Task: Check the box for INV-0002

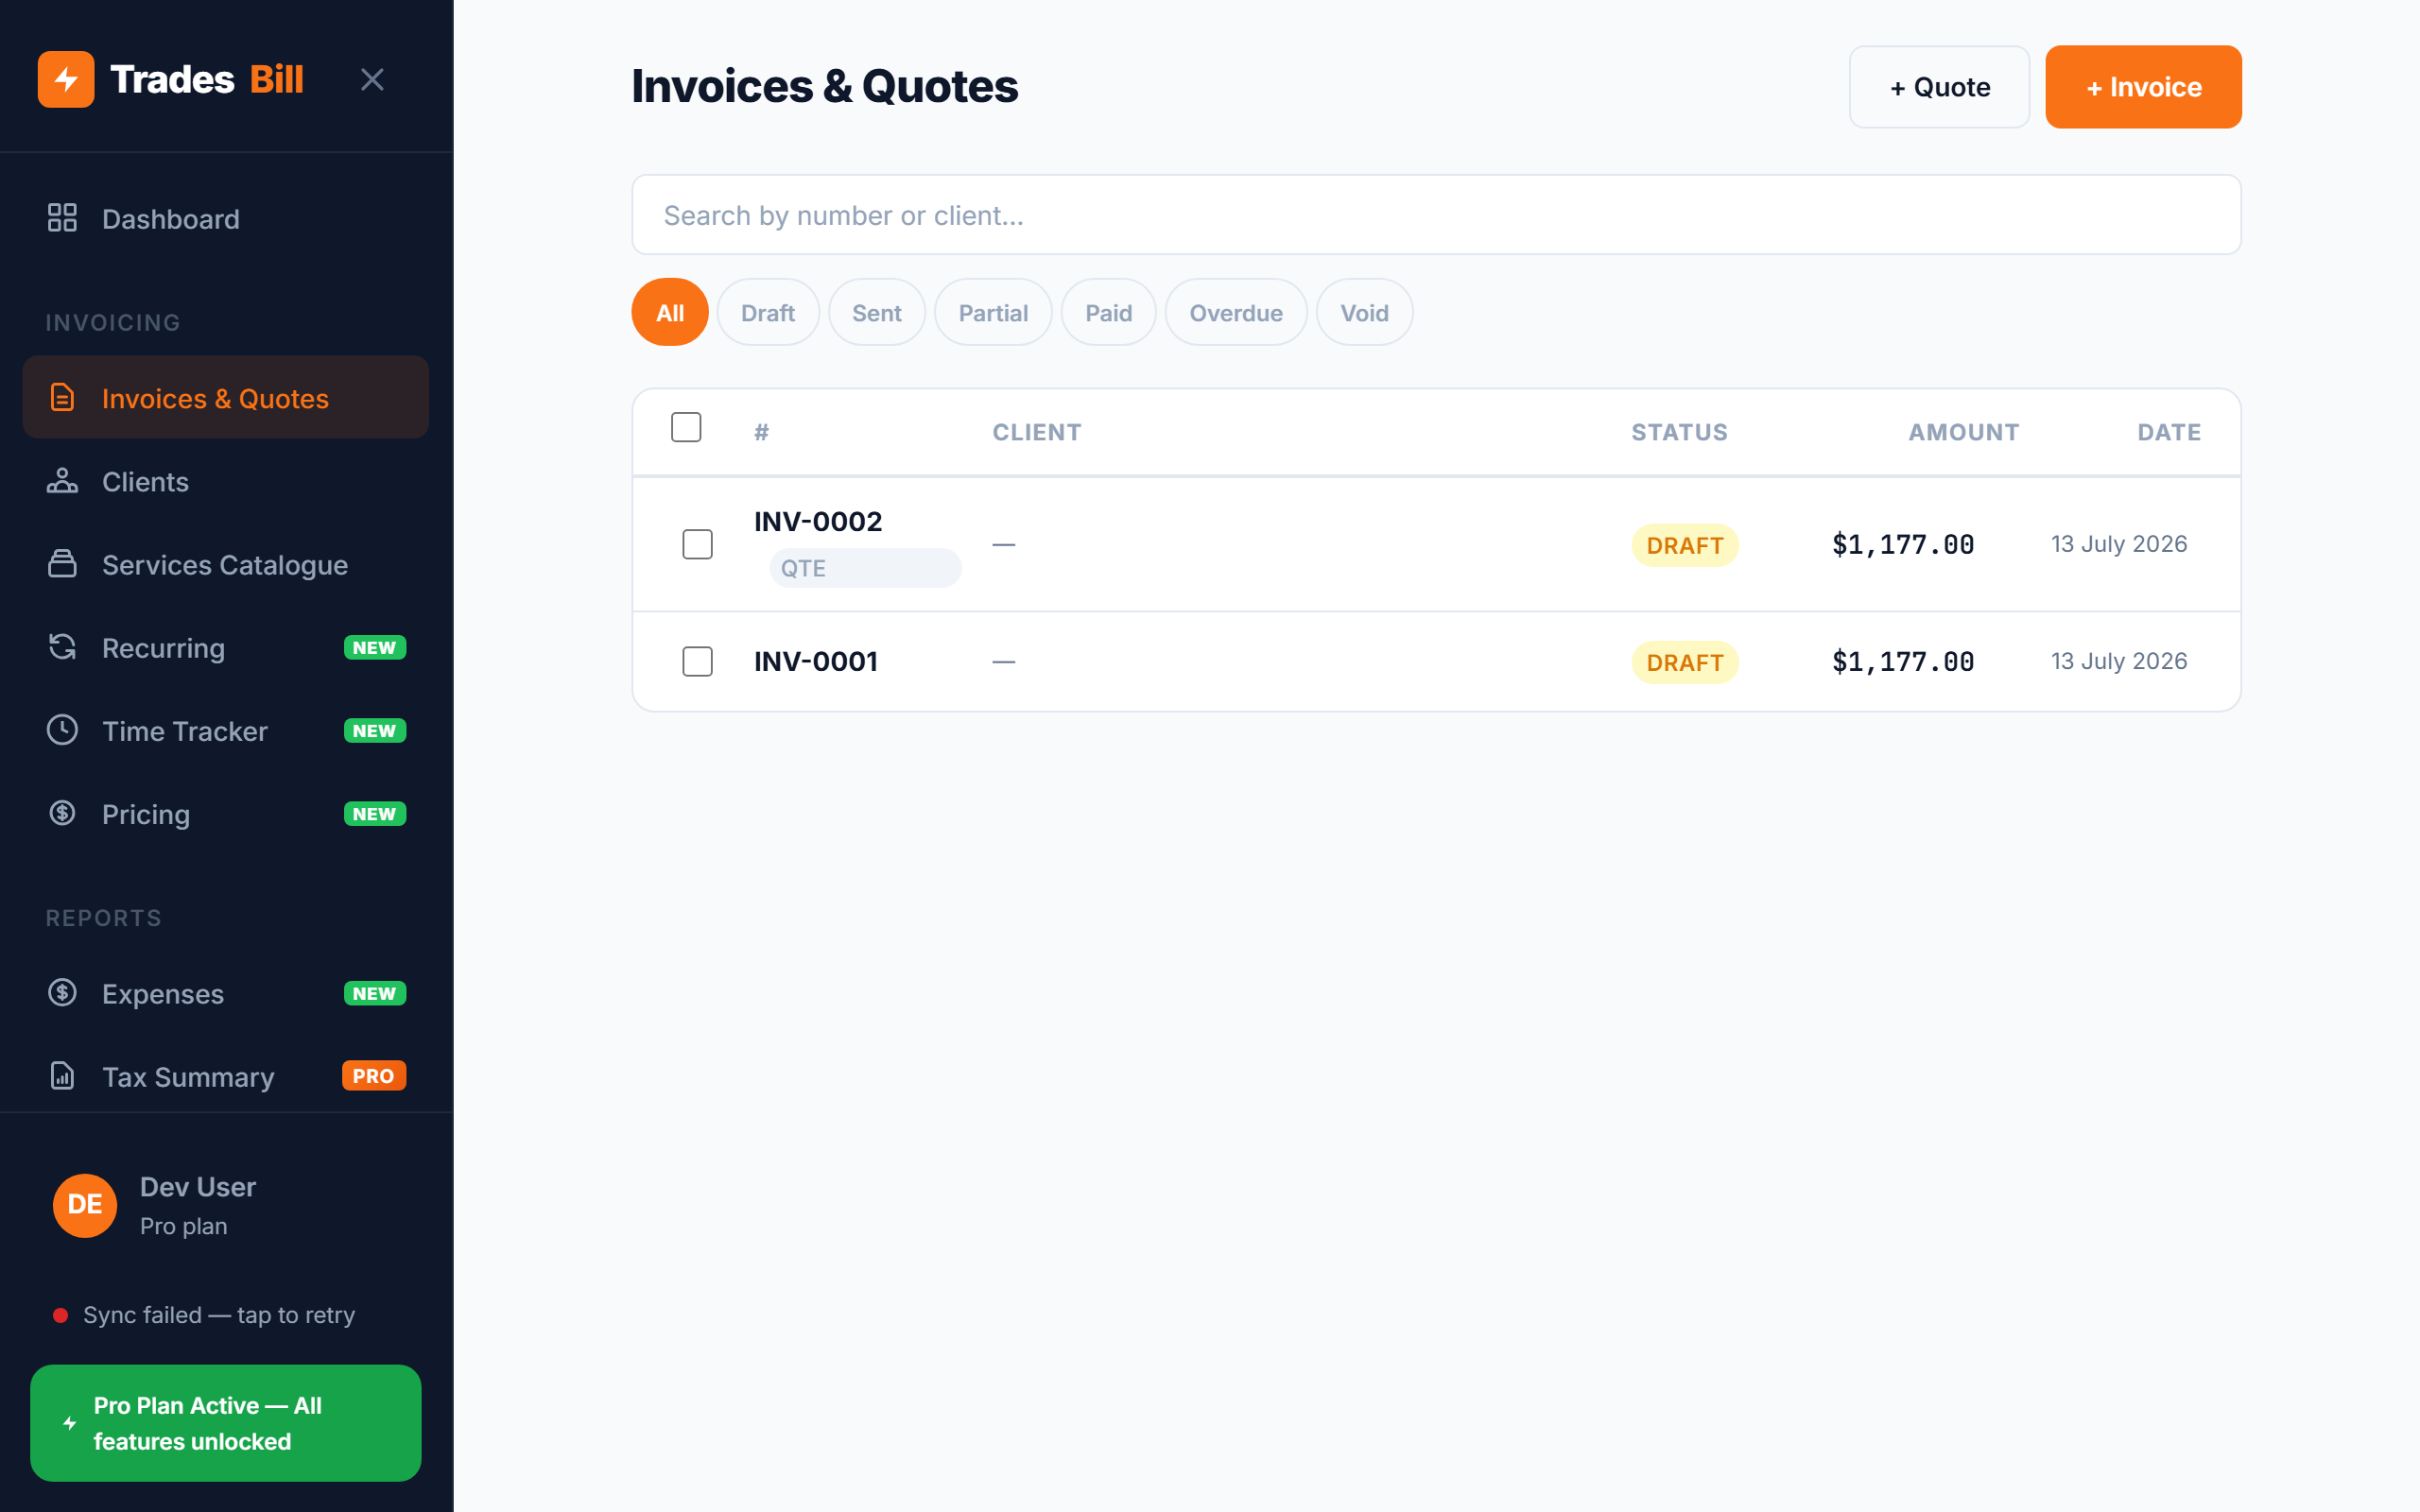Action: 697,544
